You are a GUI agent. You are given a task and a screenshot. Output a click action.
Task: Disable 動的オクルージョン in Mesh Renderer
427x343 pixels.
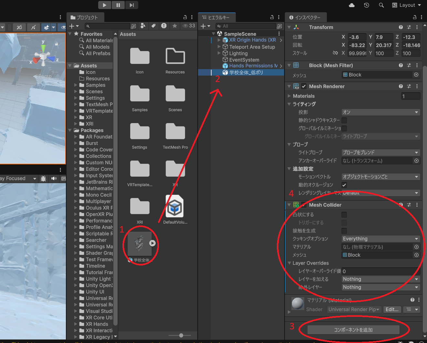point(344,185)
